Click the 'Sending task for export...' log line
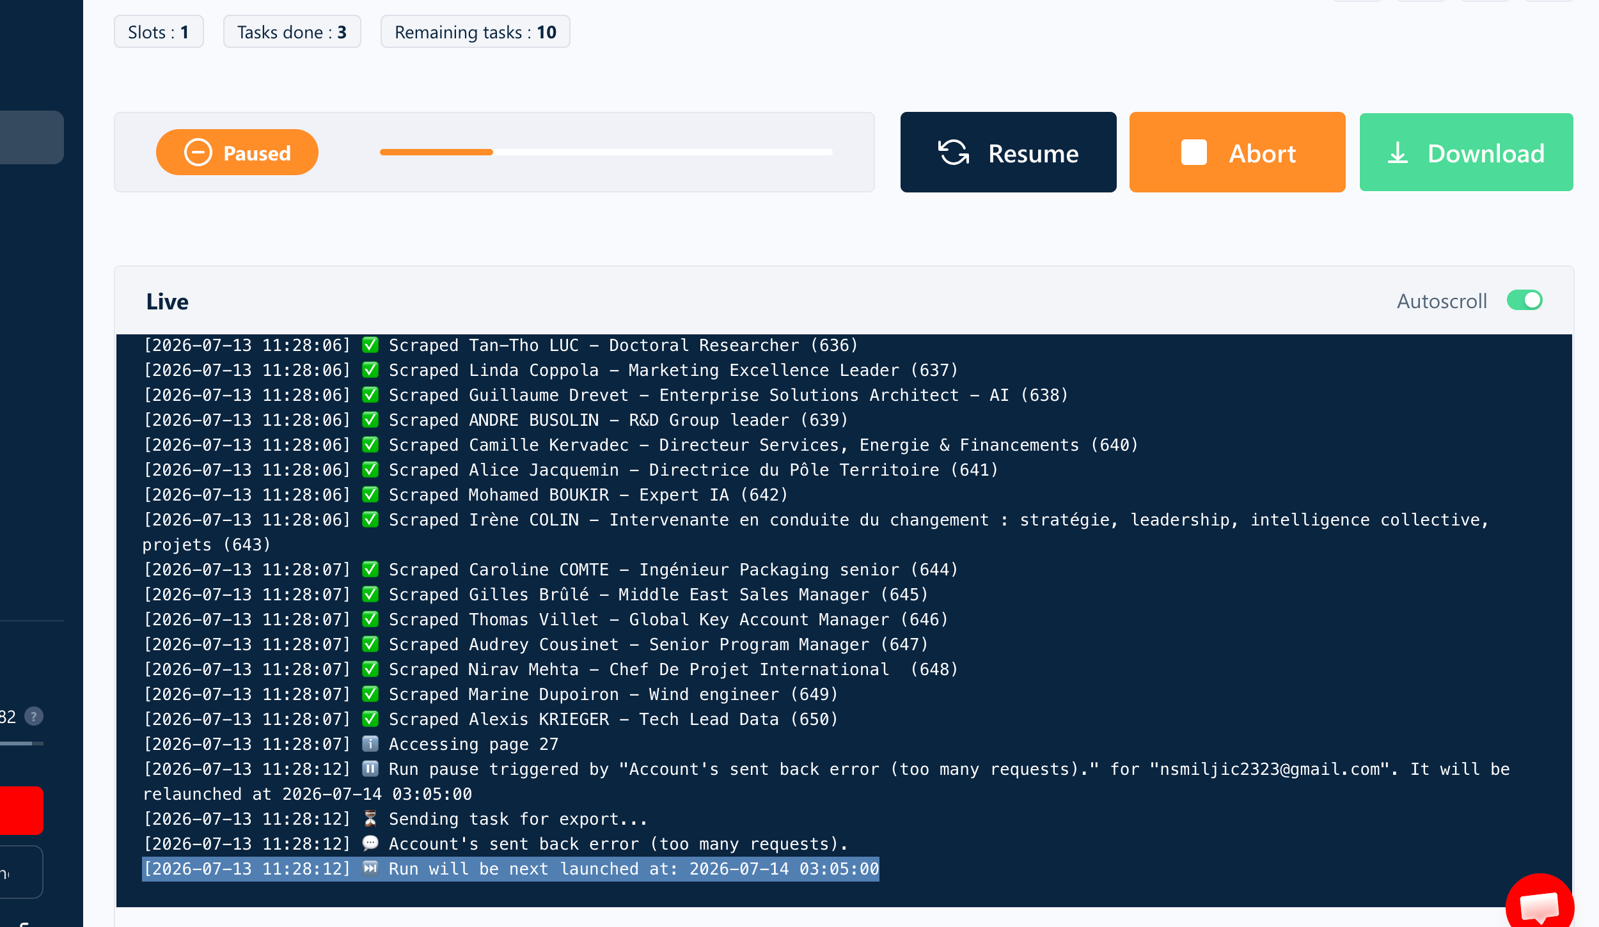This screenshot has height=927, width=1599. click(x=395, y=819)
